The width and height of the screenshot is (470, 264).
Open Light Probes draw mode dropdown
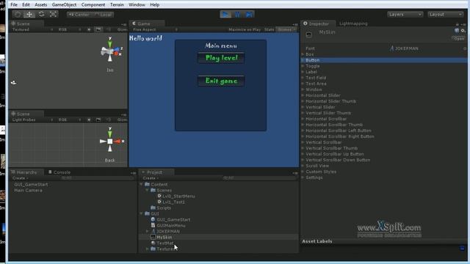tap(32, 120)
